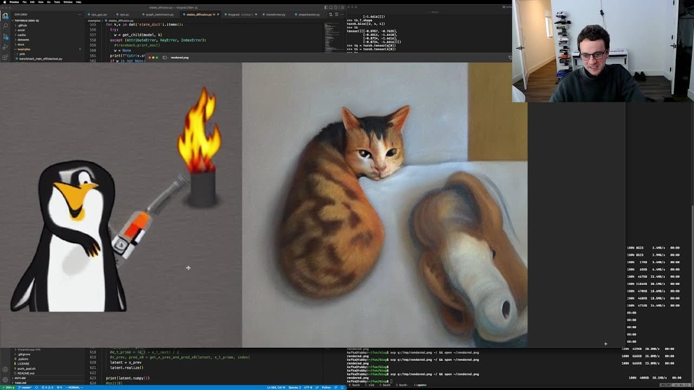Open the Help menu
Image resolution: width=694 pixels, height=390 pixels.
click(x=79, y=2)
